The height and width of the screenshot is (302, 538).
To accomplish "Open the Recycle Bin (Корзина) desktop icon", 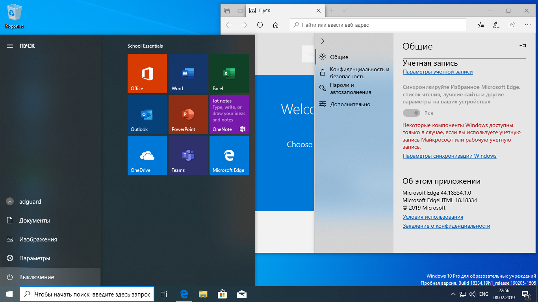I will click(x=15, y=17).
